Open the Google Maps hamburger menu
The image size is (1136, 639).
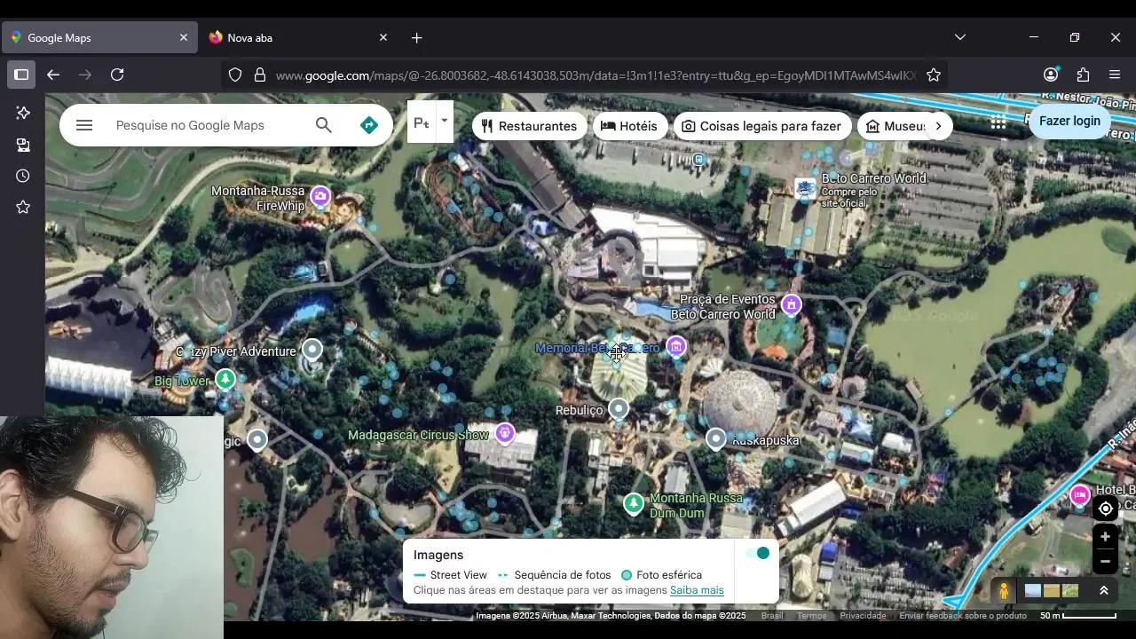pos(84,125)
